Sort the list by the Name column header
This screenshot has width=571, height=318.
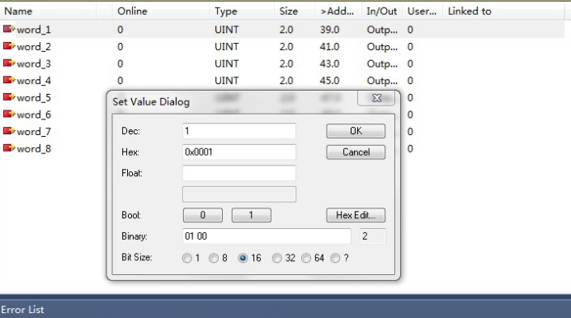pyautogui.click(x=18, y=12)
